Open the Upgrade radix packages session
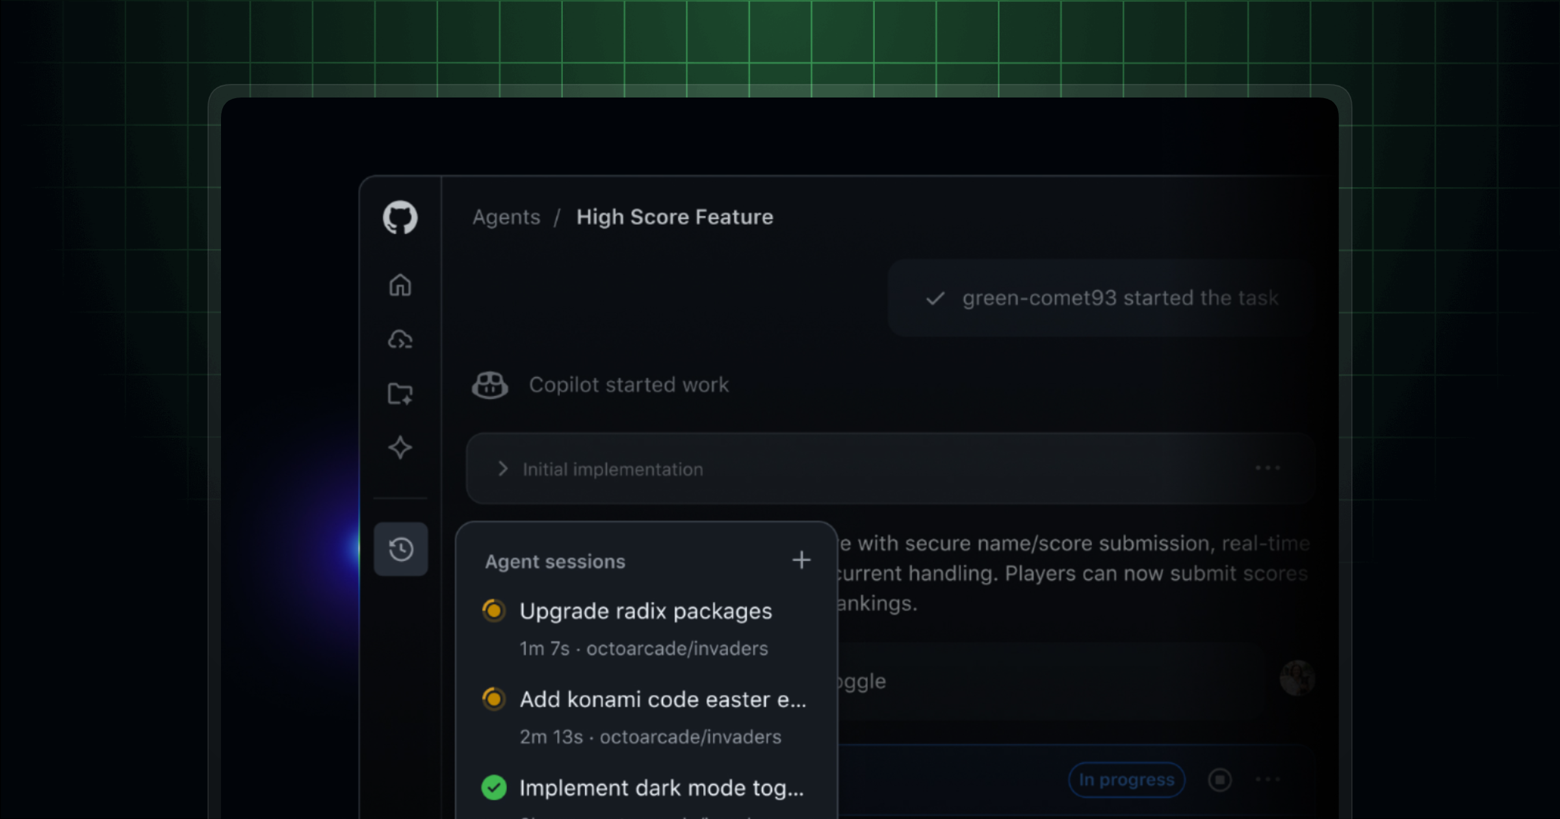 tap(645, 610)
